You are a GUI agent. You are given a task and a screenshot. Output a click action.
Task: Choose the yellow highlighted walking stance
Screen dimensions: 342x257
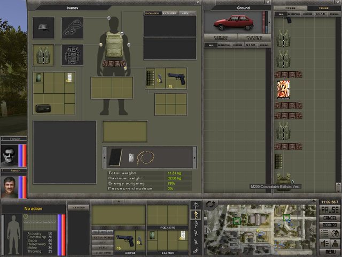point(196,215)
